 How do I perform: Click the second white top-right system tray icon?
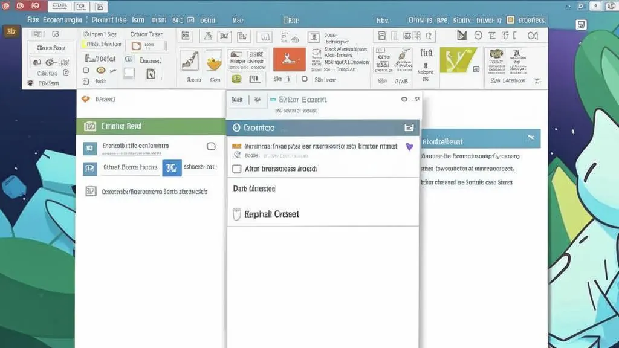tap(612, 6)
